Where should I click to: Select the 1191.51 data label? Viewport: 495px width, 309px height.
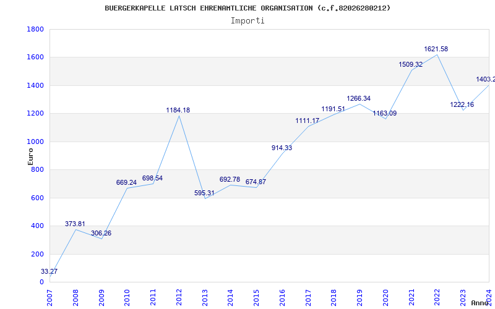(x=333, y=109)
